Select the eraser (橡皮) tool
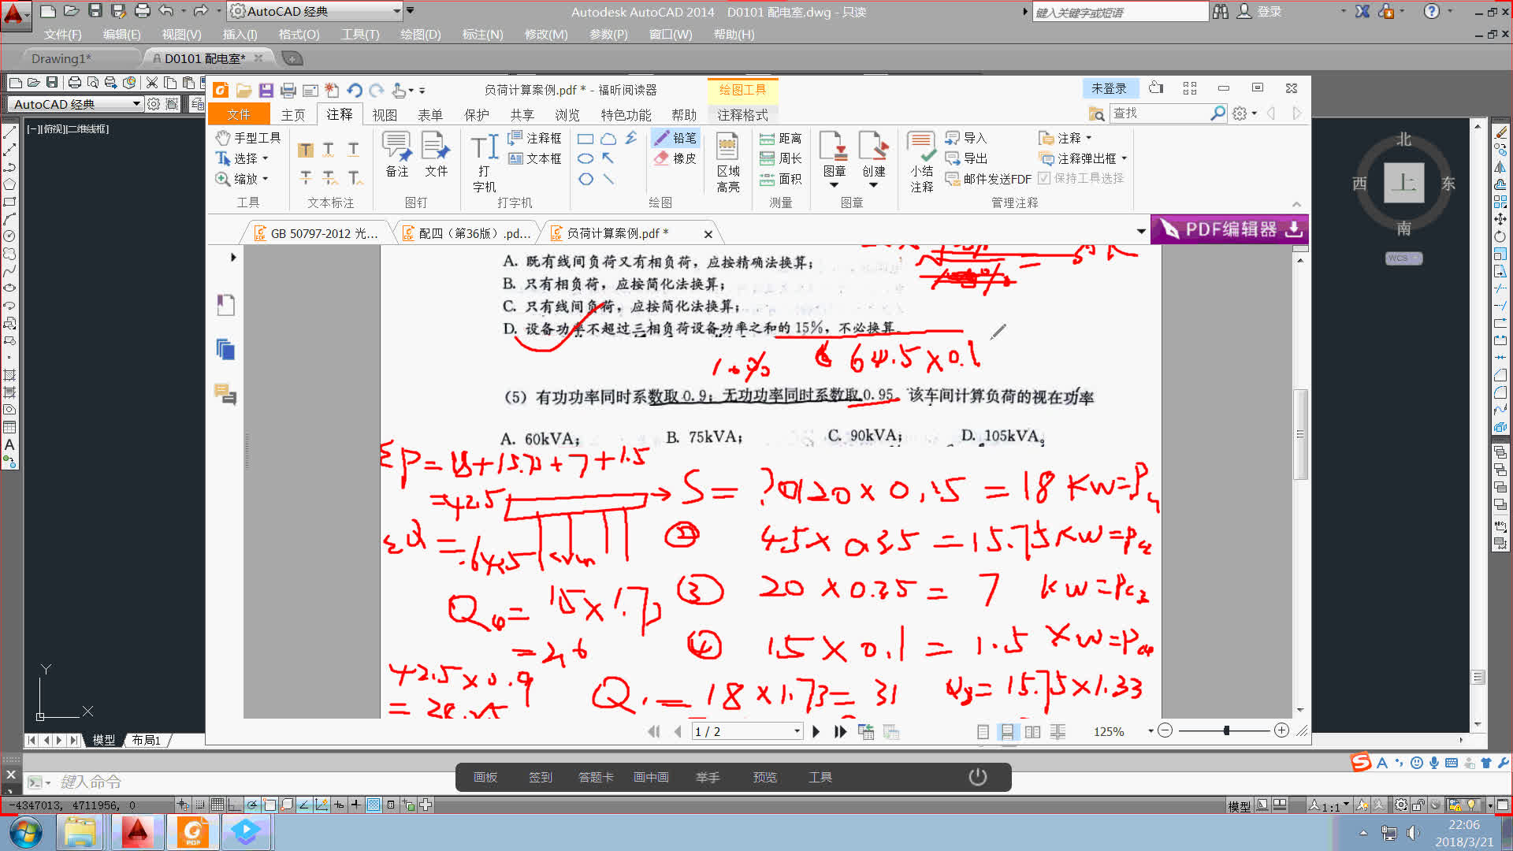The width and height of the screenshot is (1513, 851). click(x=675, y=158)
